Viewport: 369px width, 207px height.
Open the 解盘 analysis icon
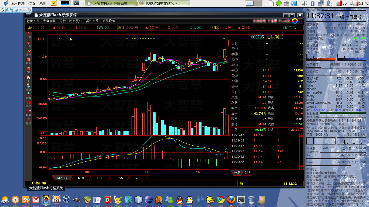[x=28, y=87]
